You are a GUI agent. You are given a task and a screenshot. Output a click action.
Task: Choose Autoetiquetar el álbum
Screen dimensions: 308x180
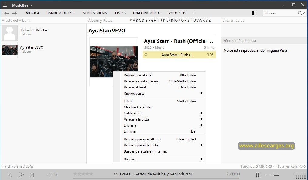159,139
